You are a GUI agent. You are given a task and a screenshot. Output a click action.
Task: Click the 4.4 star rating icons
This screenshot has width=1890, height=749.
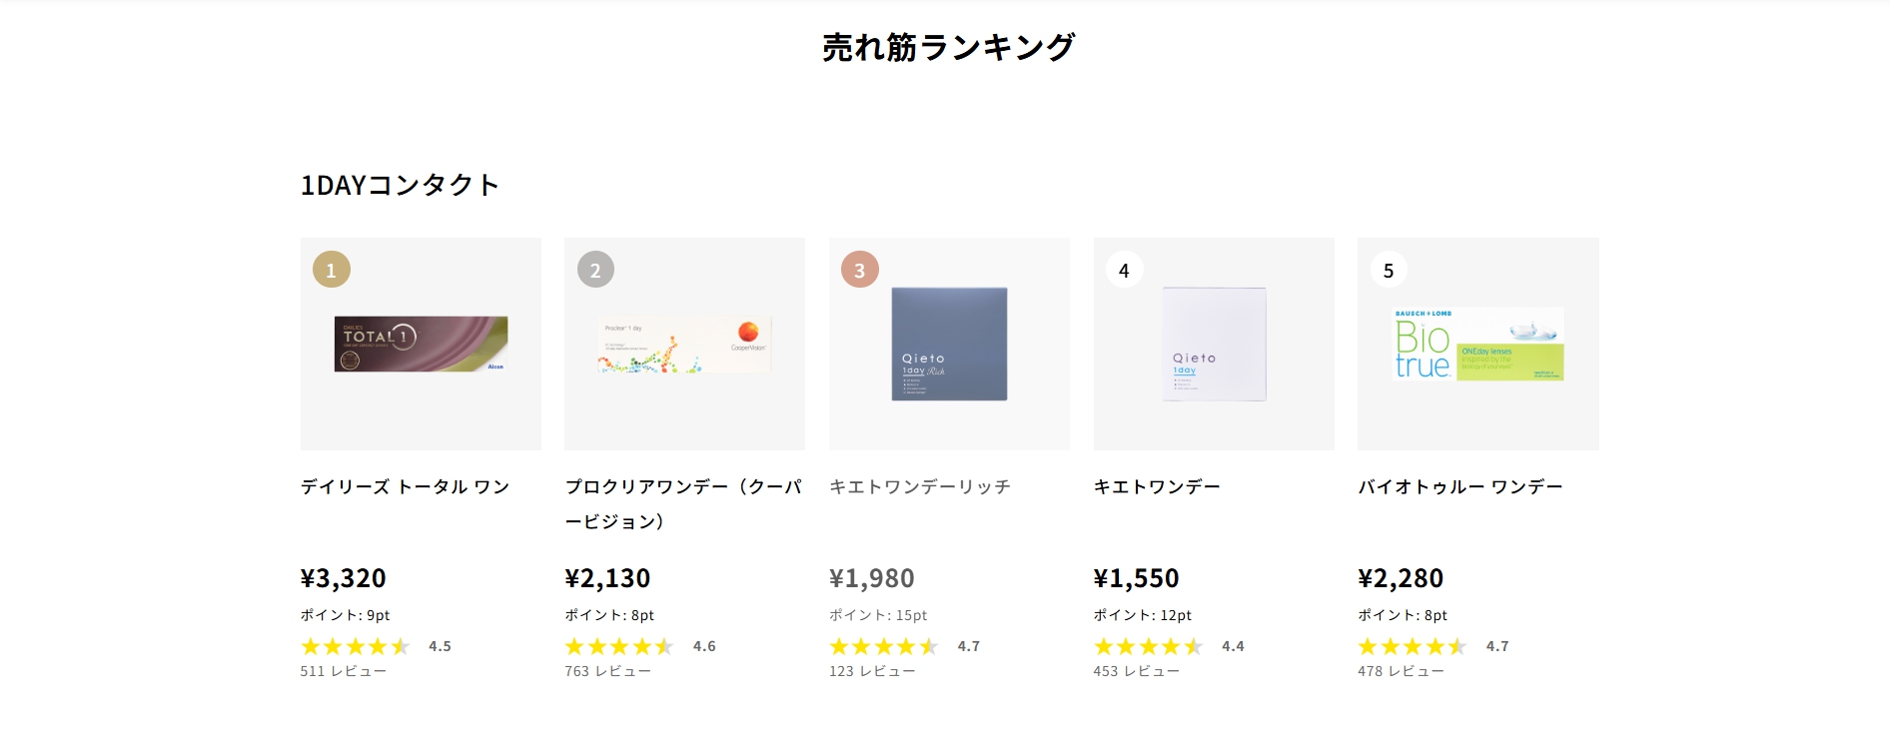pos(1149,646)
